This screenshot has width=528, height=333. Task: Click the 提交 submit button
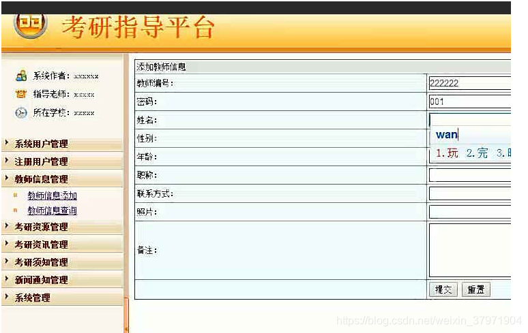coord(443,289)
